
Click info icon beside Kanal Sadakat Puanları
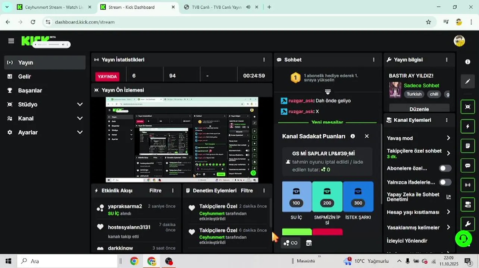353,136
